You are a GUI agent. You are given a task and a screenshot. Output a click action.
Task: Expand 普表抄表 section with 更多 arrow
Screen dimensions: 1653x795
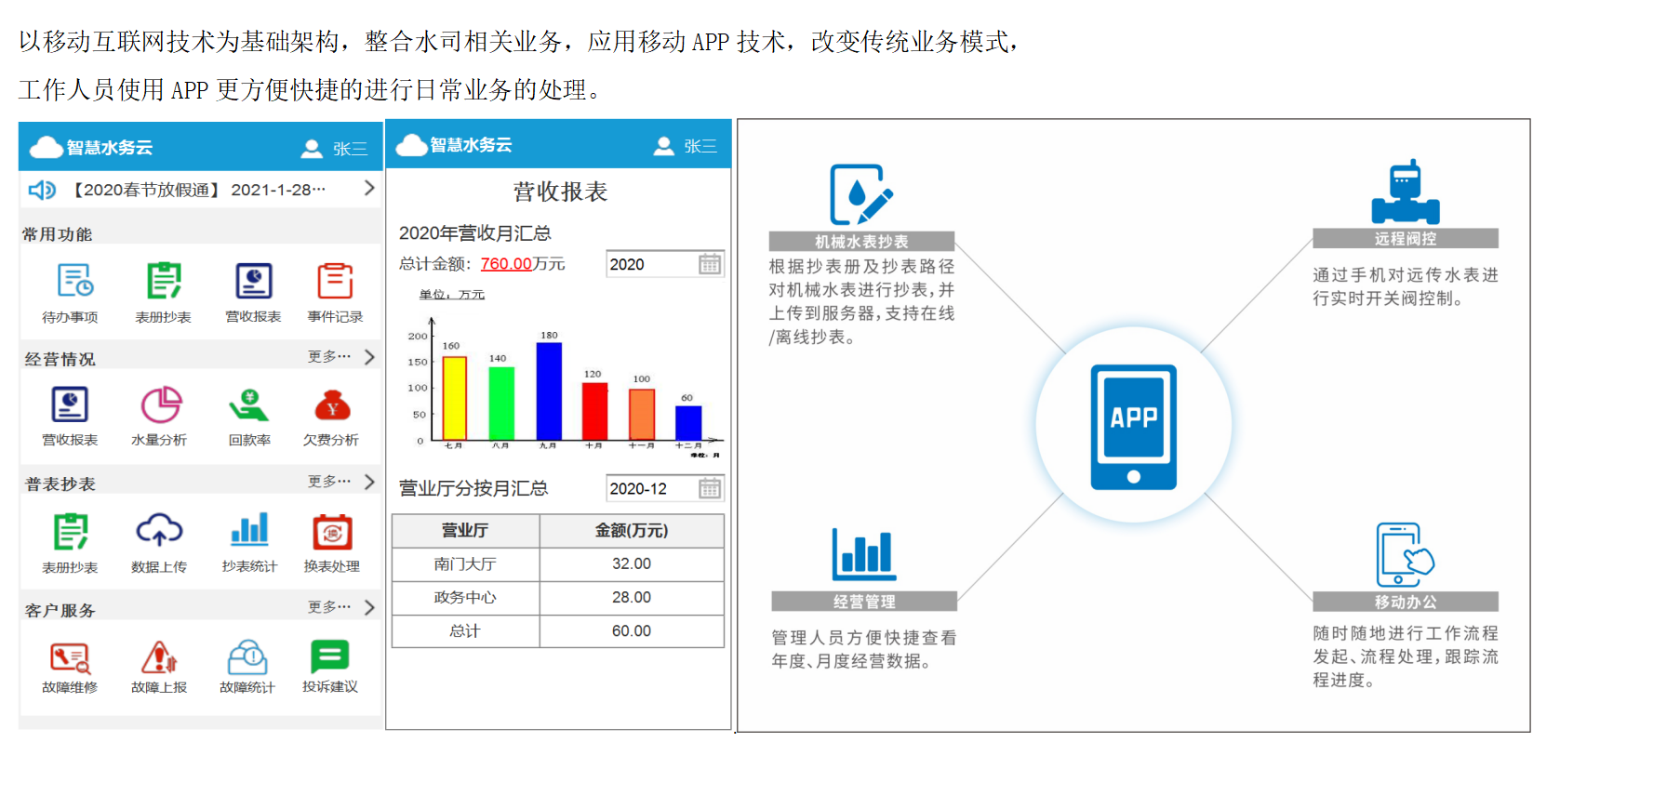(x=369, y=482)
